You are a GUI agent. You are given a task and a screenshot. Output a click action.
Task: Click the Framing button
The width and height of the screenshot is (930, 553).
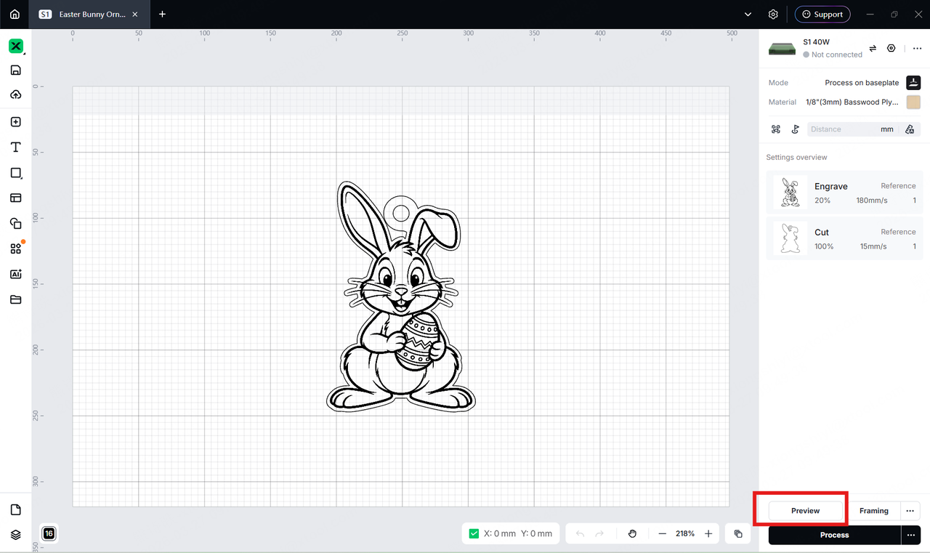coord(874,511)
